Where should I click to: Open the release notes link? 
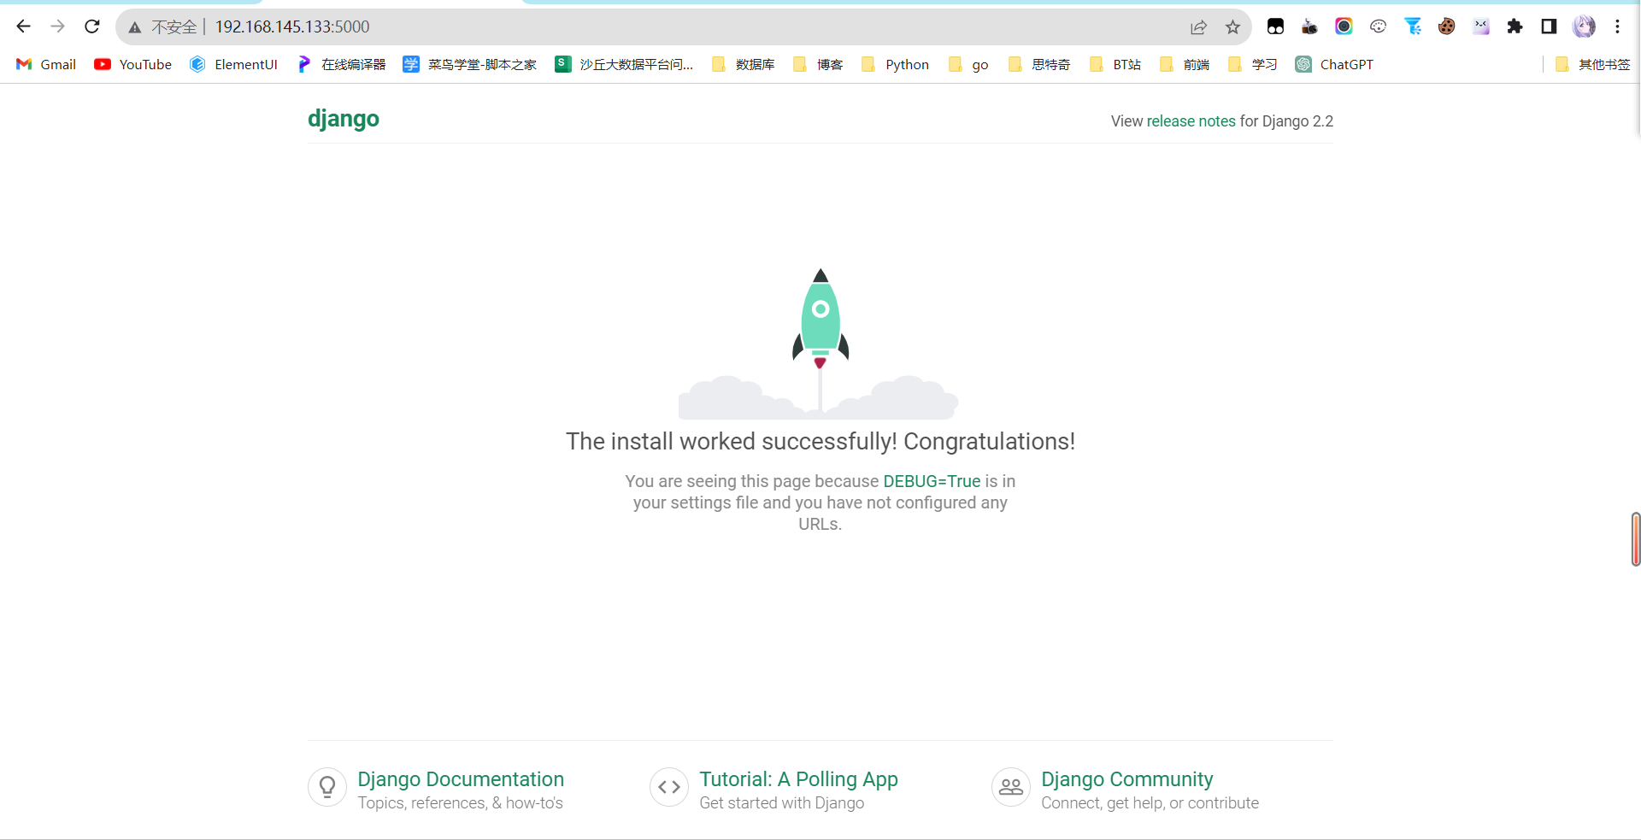[x=1190, y=120]
